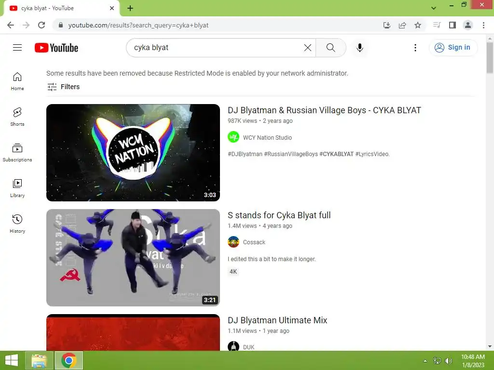494x370 pixels.
Task: Click Restricted Mode notice text
Action: click(197, 73)
